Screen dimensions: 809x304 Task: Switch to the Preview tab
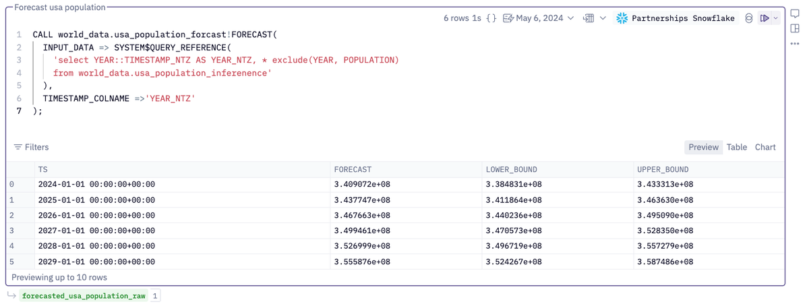click(703, 147)
